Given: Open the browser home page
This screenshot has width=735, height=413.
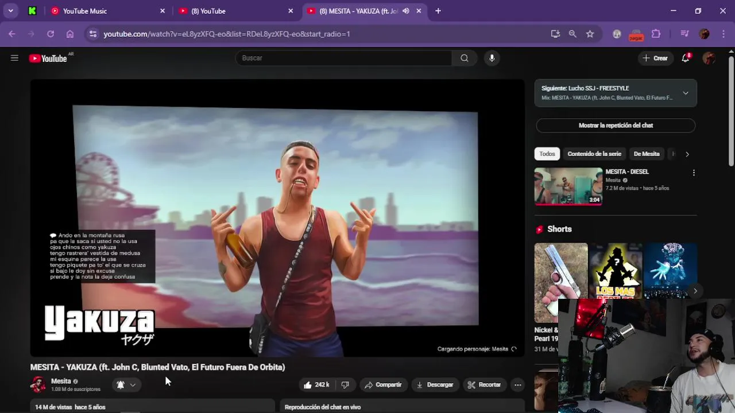Looking at the screenshot, I should click(70, 34).
